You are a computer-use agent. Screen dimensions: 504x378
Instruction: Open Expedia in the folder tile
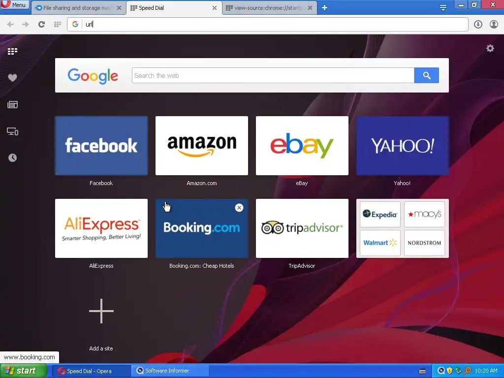[x=380, y=215]
